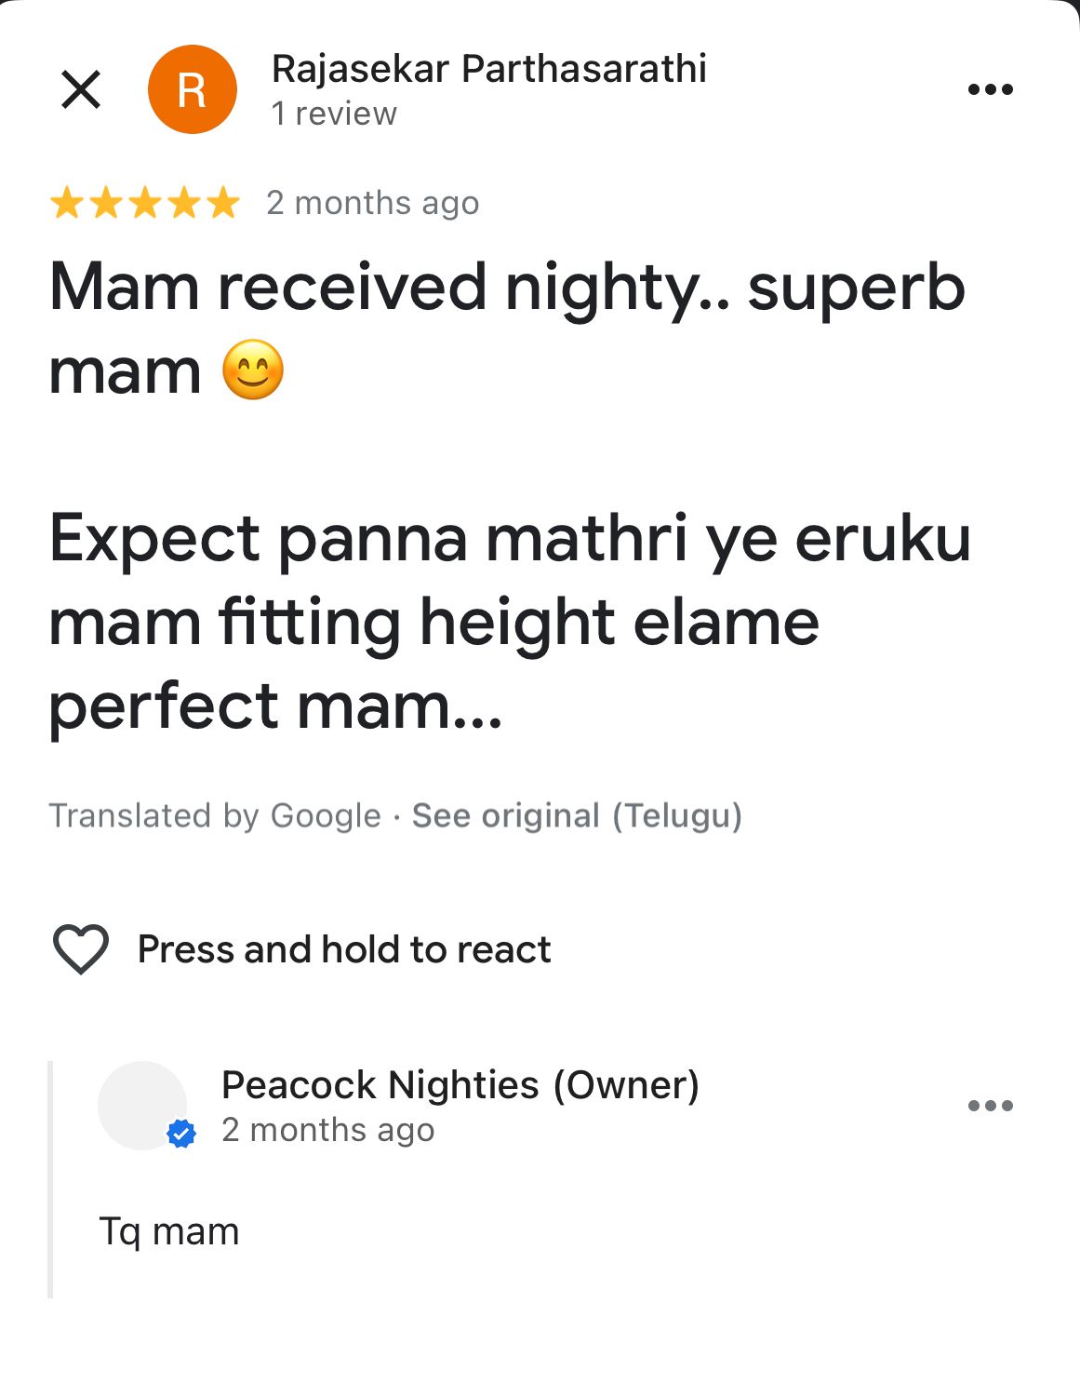The height and width of the screenshot is (1397, 1080).
Task: Close the review with the X icon
Action: tap(81, 90)
